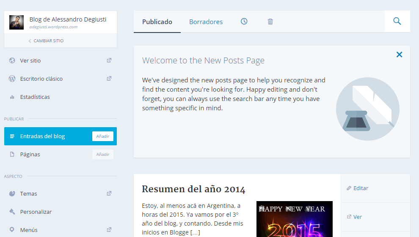Click Ver for the Resumen post
Screen dimensions: 419x237
tap(355, 217)
